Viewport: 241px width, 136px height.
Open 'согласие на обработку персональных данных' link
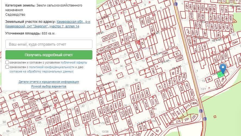(x=42, y=72)
